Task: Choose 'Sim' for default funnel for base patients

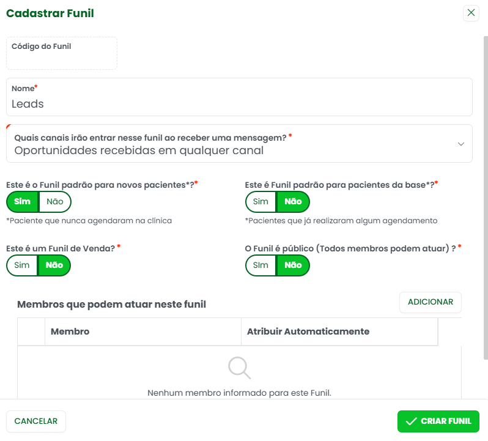Action: 261,202
